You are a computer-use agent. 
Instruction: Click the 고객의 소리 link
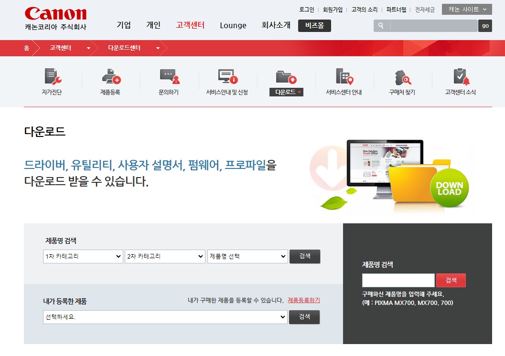[364, 10]
